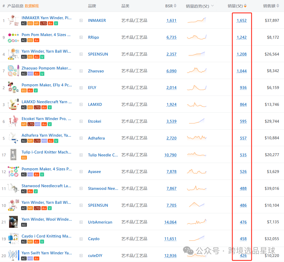Open Adhafera brand link
This screenshot has height=262, width=284.
click(x=96, y=138)
